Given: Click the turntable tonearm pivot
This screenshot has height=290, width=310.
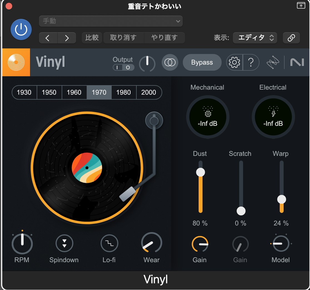Looking at the screenshot, I should [154, 121].
